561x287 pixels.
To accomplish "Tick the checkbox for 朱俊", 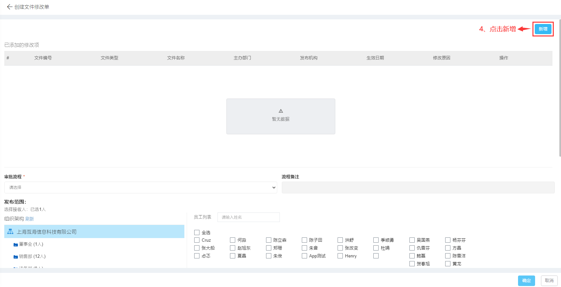I will 269,256.
